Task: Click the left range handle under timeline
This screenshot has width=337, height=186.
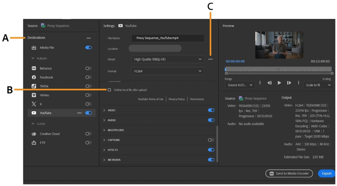Action: tap(226, 73)
